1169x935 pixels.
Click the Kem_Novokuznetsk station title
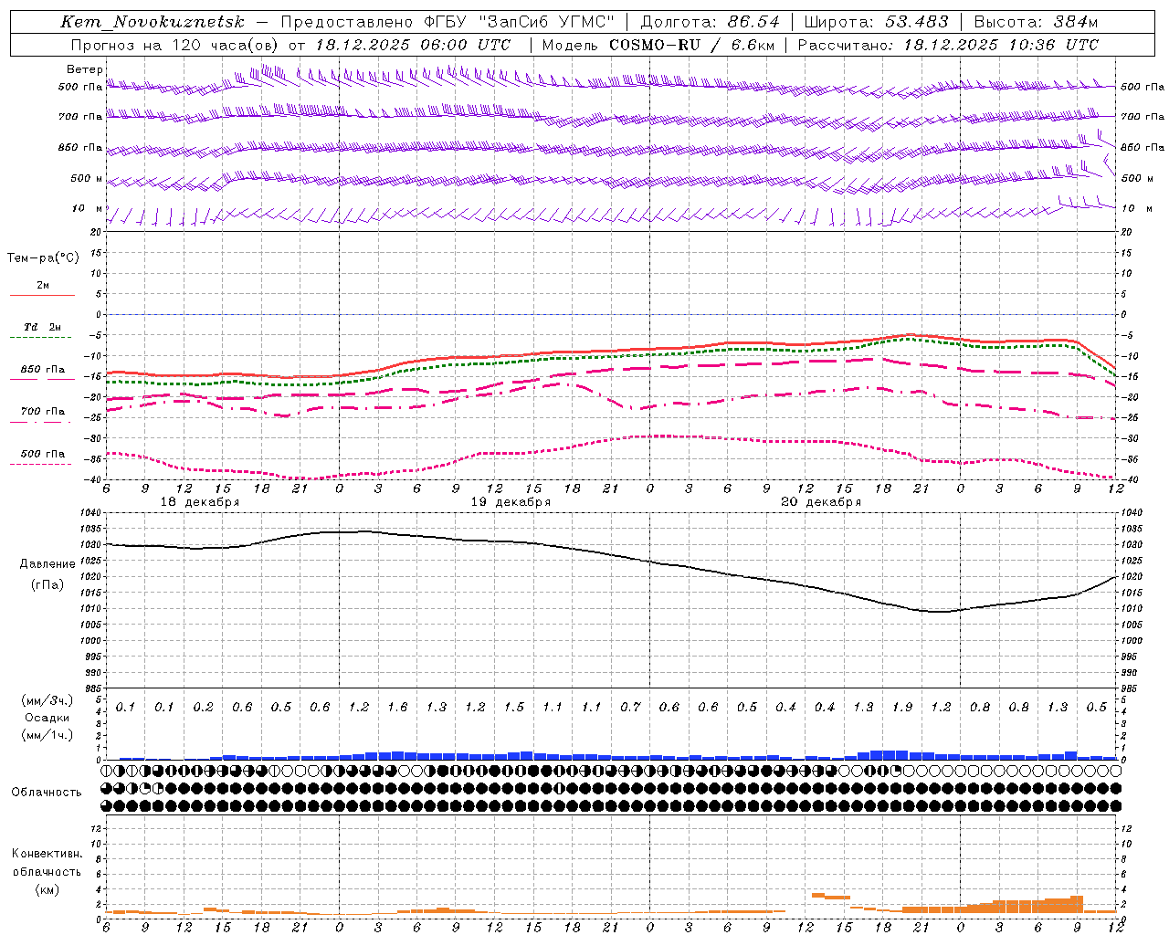153,22
